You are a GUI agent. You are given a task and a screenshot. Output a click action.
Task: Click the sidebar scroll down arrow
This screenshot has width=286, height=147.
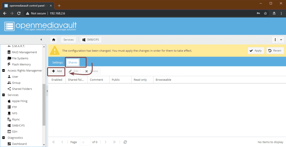pos(44,145)
